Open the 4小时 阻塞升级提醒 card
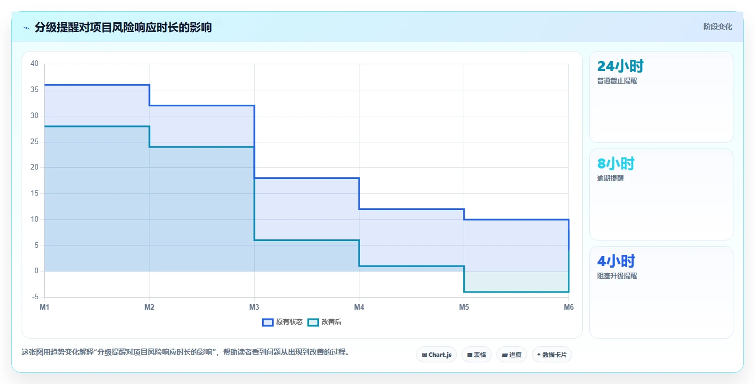Screen dimensions: 755x384 coord(661,292)
